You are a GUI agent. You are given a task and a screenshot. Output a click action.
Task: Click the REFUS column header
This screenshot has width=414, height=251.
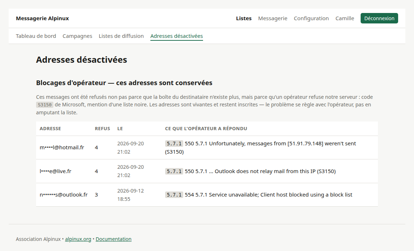pyautogui.click(x=102, y=128)
